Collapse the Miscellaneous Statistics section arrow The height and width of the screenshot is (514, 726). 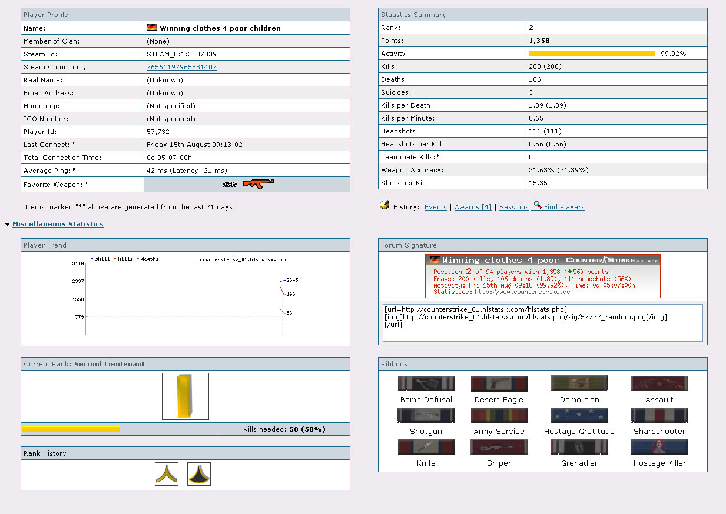point(7,225)
